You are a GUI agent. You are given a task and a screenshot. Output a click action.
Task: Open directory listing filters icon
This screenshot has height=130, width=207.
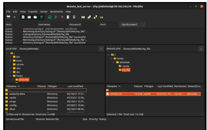click(83, 17)
